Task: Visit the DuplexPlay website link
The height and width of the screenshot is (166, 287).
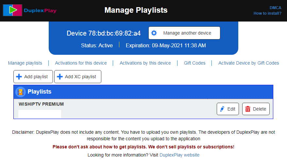Action: click(179, 155)
